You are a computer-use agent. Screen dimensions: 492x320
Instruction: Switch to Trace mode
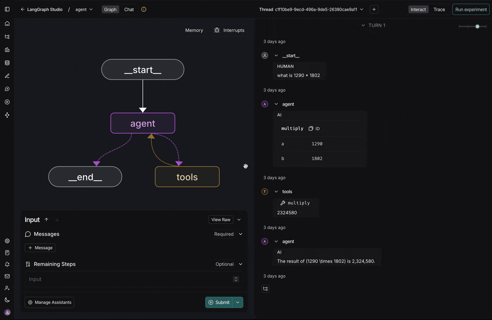[x=439, y=9]
